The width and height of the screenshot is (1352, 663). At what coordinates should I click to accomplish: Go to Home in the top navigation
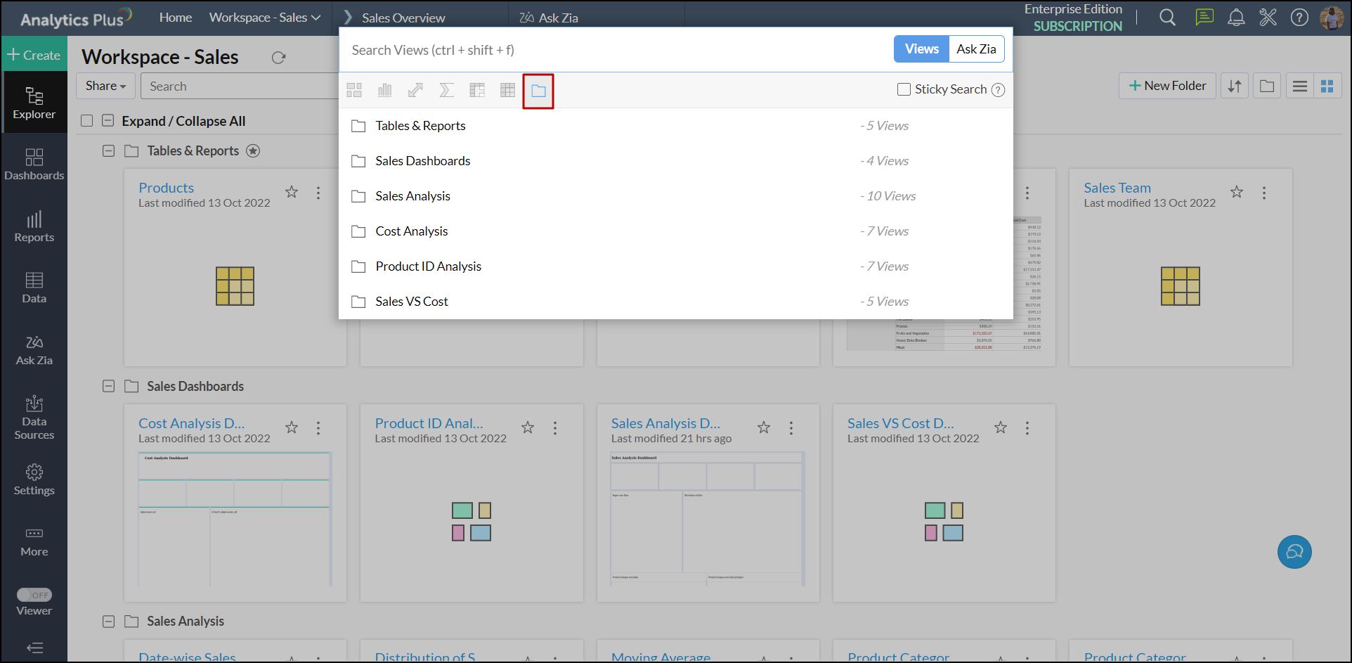(x=176, y=18)
